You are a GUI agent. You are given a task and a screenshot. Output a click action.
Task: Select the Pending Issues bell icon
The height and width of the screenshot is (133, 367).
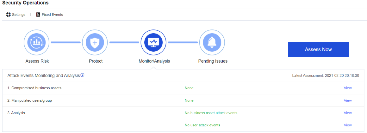[x=212, y=42]
